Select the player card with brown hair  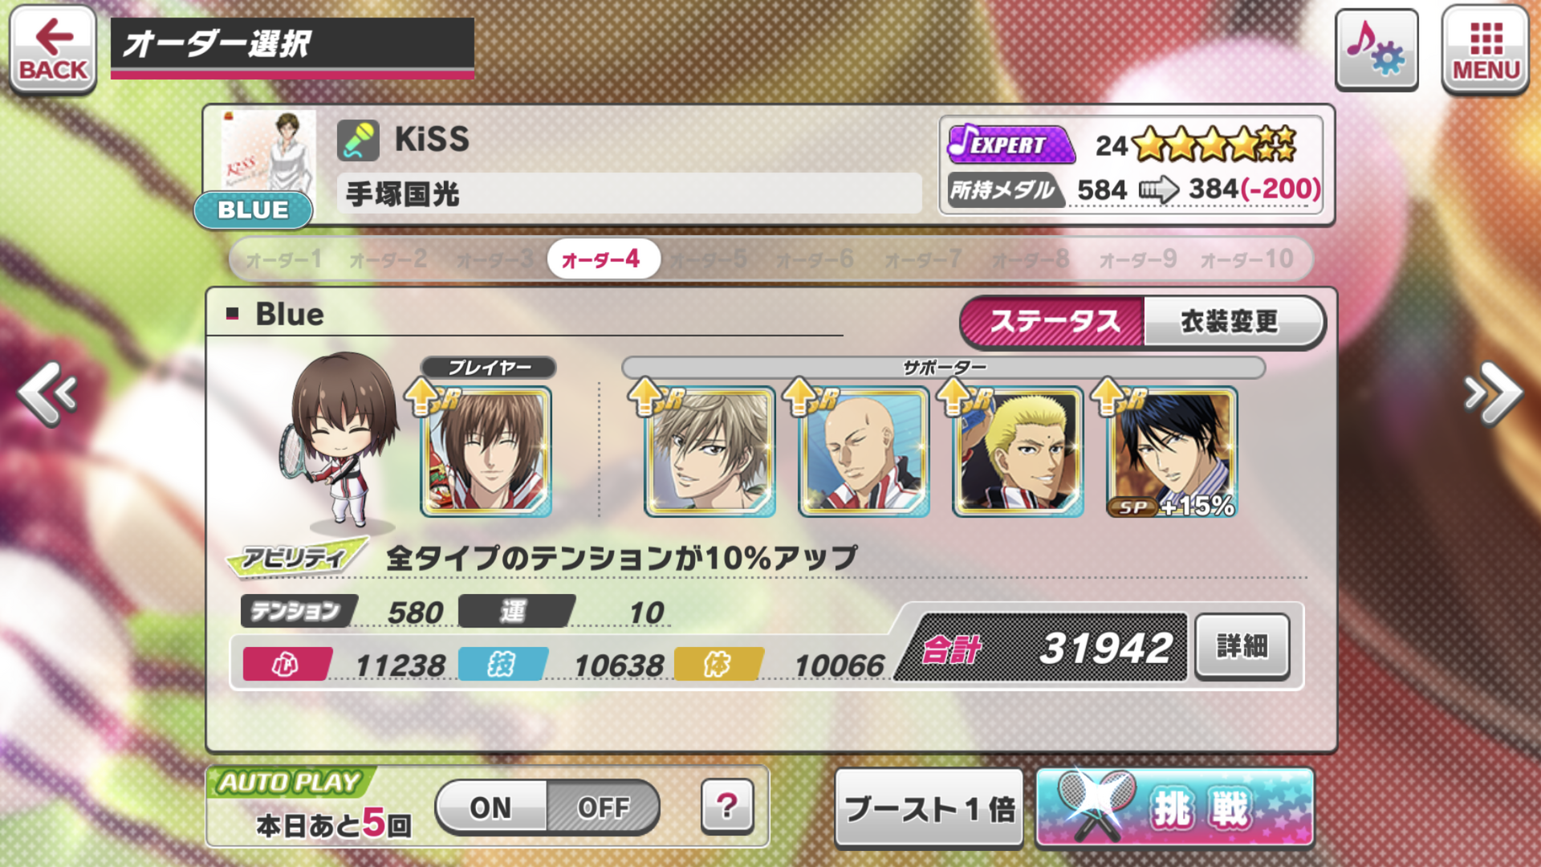[x=486, y=451]
